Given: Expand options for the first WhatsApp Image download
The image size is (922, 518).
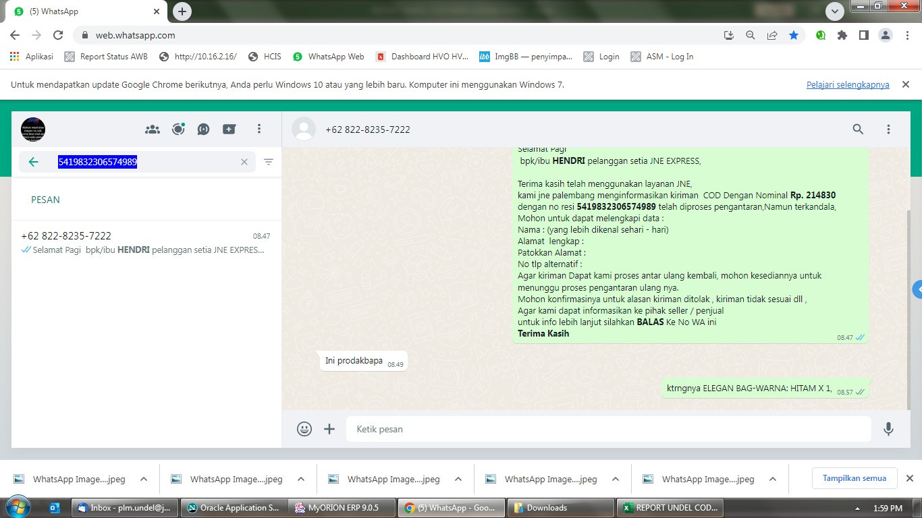Looking at the screenshot, I should 144,479.
